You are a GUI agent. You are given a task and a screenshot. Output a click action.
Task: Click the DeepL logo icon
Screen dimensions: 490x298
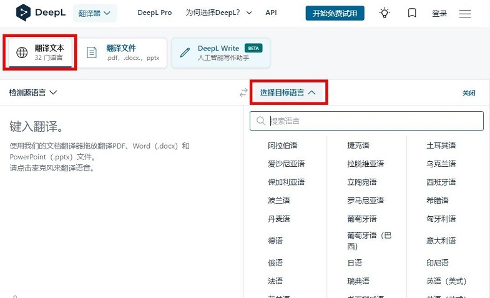pos(23,12)
